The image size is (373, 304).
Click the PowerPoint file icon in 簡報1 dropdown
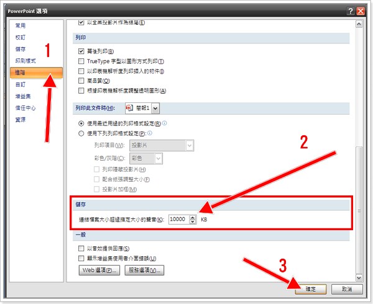coord(129,108)
